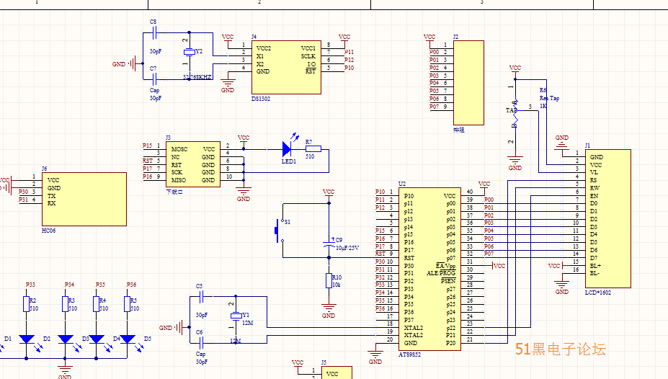
Task: Click the C9 10uF/25V capacitor
Action: (329, 246)
